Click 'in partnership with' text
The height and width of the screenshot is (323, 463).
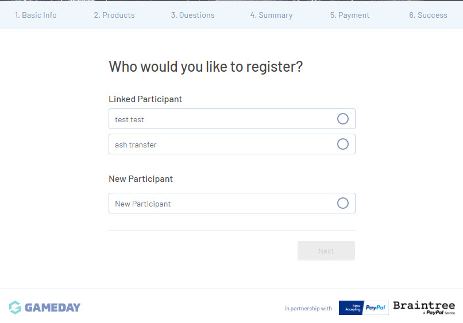(308, 309)
